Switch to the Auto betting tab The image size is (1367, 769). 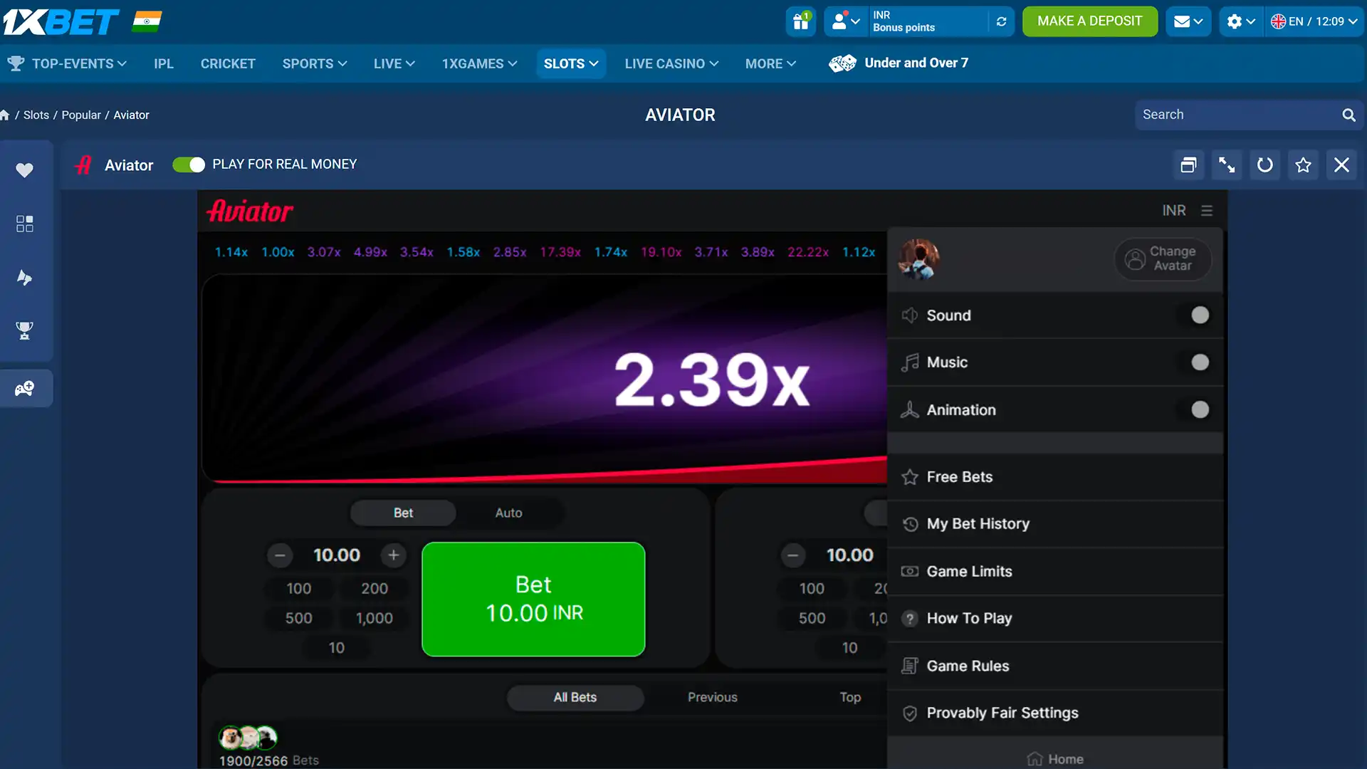point(508,512)
